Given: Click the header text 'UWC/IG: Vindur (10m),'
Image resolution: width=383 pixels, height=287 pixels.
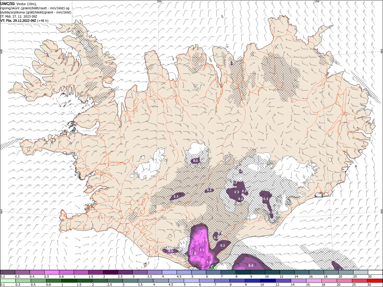Looking at the screenshot, I should tap(19, 4).
